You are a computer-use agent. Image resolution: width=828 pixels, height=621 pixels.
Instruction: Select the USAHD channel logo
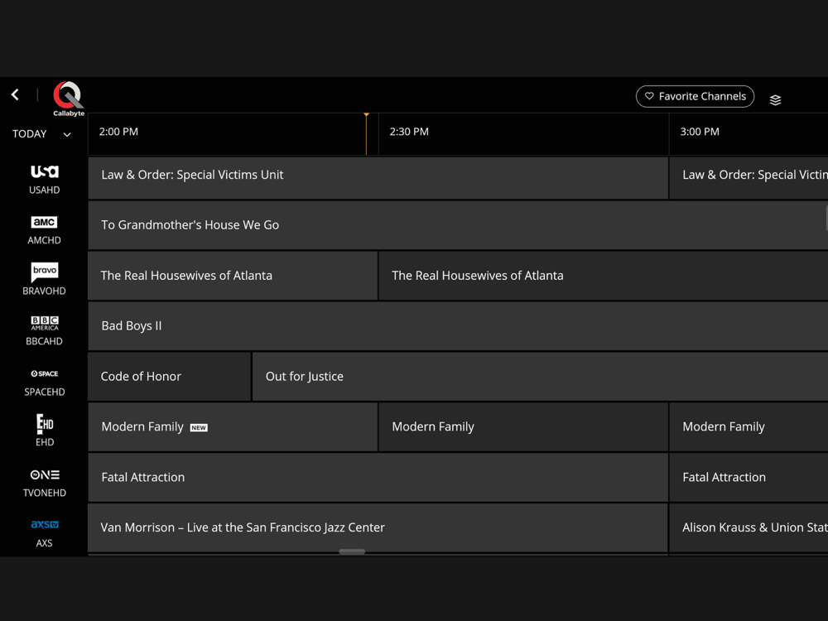45,171
